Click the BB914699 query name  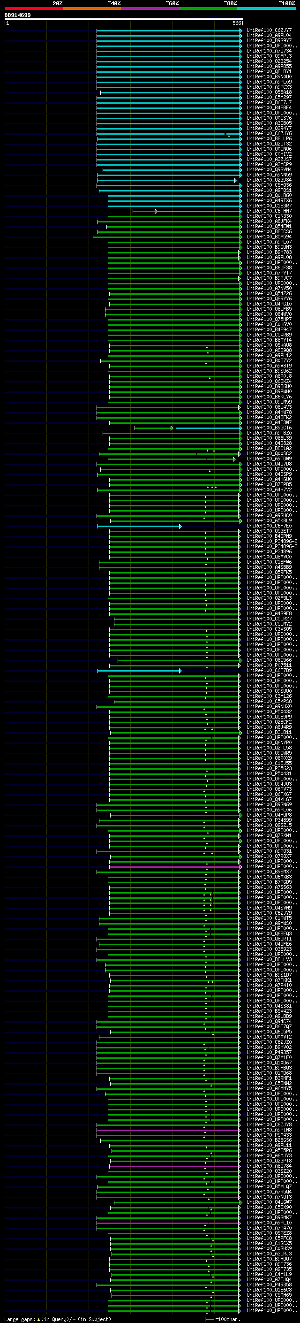tap(17, 15)
